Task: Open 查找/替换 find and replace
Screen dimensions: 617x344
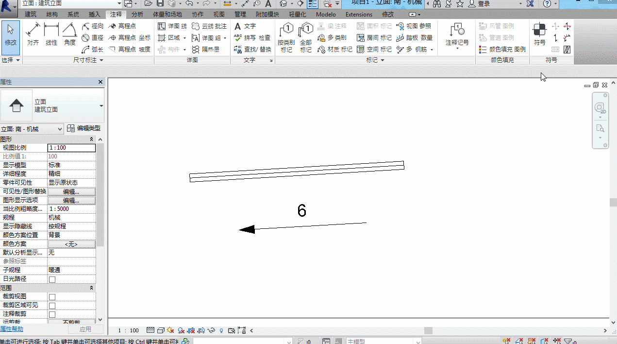Action: [252, 50]
